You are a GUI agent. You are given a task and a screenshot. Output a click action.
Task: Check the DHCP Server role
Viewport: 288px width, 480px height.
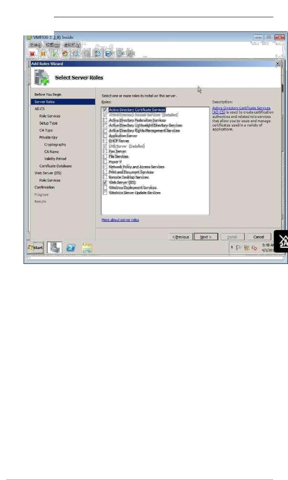point(105,141)
